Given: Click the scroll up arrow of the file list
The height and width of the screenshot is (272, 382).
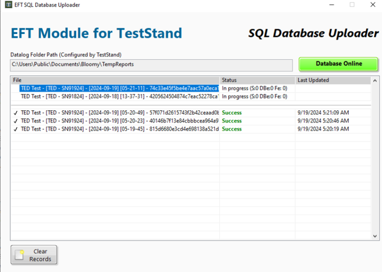Looking at the screenshot, I should click(375, 80).
